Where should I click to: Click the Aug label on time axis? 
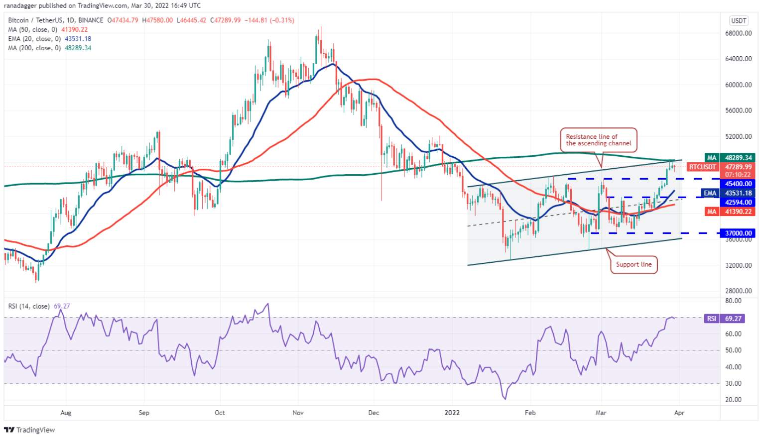point(66,413)
